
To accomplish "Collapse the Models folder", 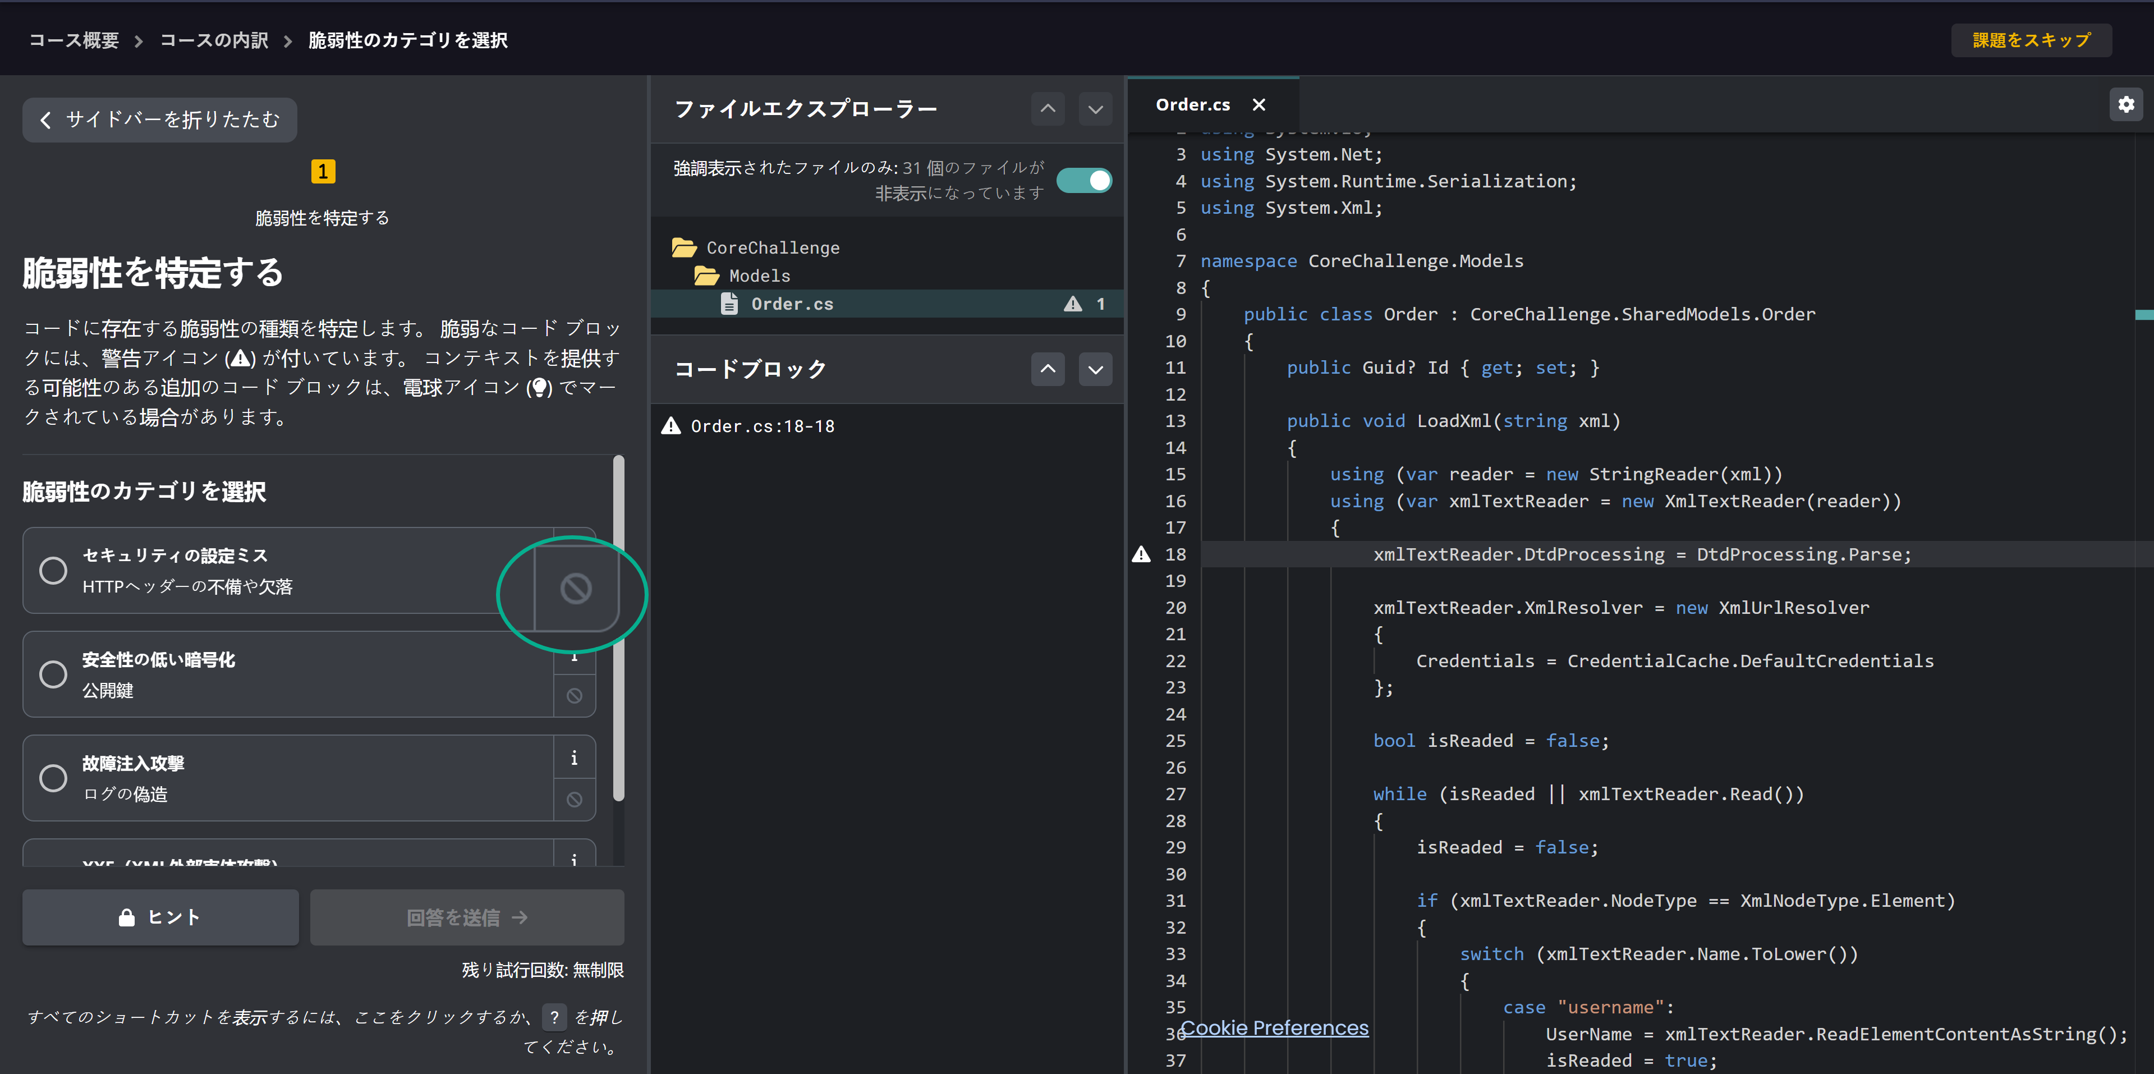I will pyautogui.click(x=759, y=275).
